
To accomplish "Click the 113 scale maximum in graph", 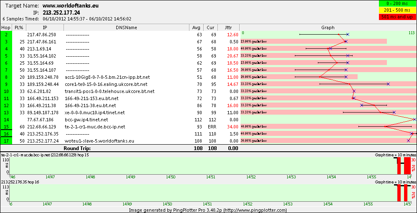I will [412, 33].
